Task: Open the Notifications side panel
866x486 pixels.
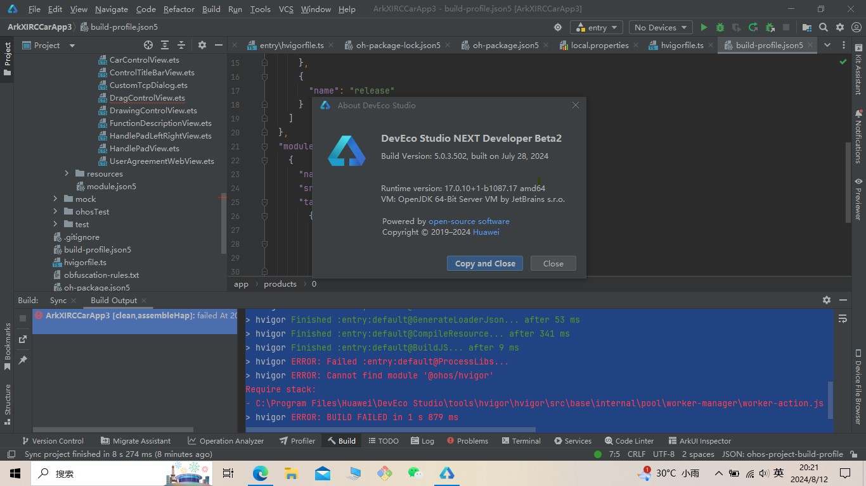Action: 858,136
